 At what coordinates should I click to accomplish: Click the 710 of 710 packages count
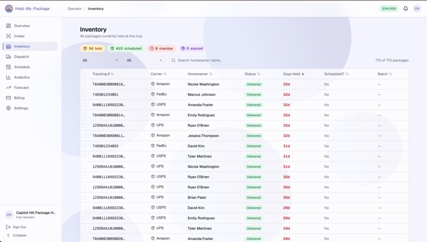click(x=392, y=60)
